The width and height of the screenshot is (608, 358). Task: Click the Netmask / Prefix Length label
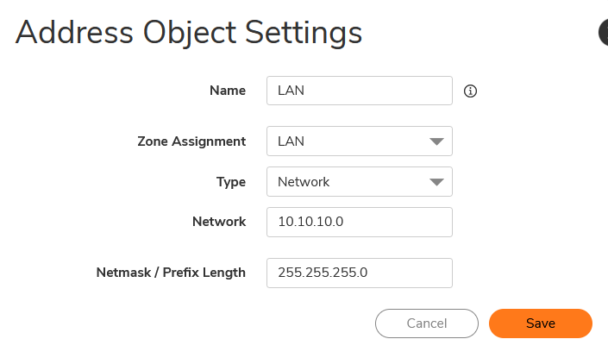[171, 273]
